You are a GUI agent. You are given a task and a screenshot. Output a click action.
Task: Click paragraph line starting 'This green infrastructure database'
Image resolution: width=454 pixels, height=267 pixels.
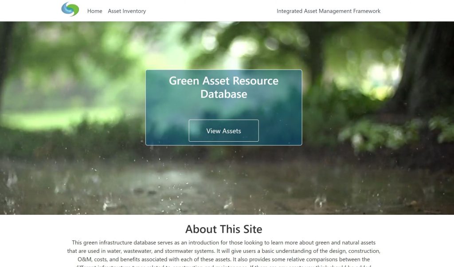pyautogui.click(x=223, y=242)
